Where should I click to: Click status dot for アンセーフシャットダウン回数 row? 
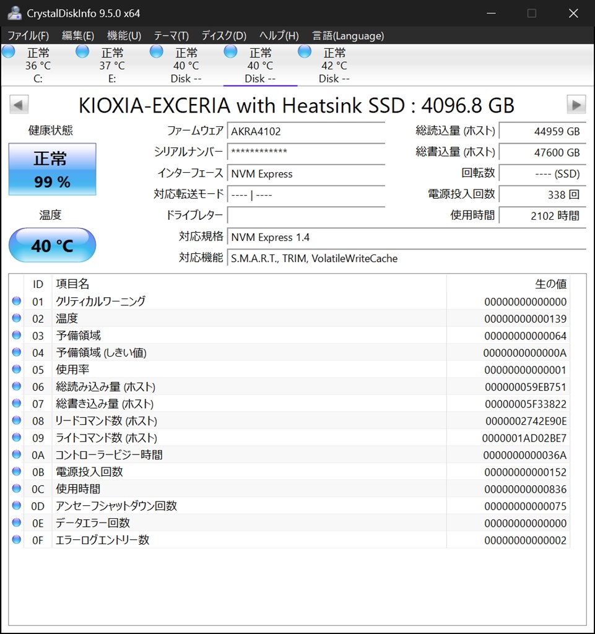(17, 505)
